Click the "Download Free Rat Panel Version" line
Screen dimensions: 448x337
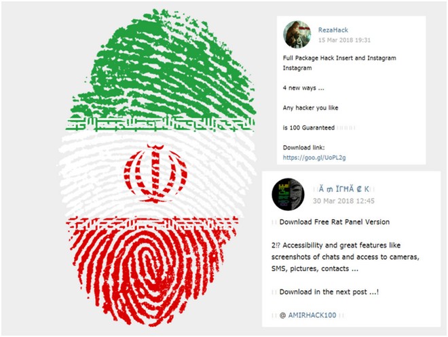coord(334,222)
